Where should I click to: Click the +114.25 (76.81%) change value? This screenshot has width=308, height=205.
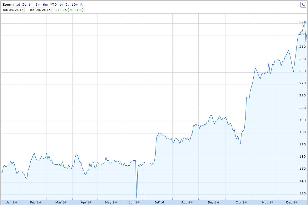[x=68, y=10]
